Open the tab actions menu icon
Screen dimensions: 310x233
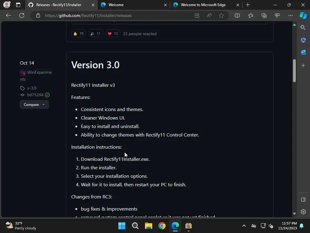tap(18, 5)
